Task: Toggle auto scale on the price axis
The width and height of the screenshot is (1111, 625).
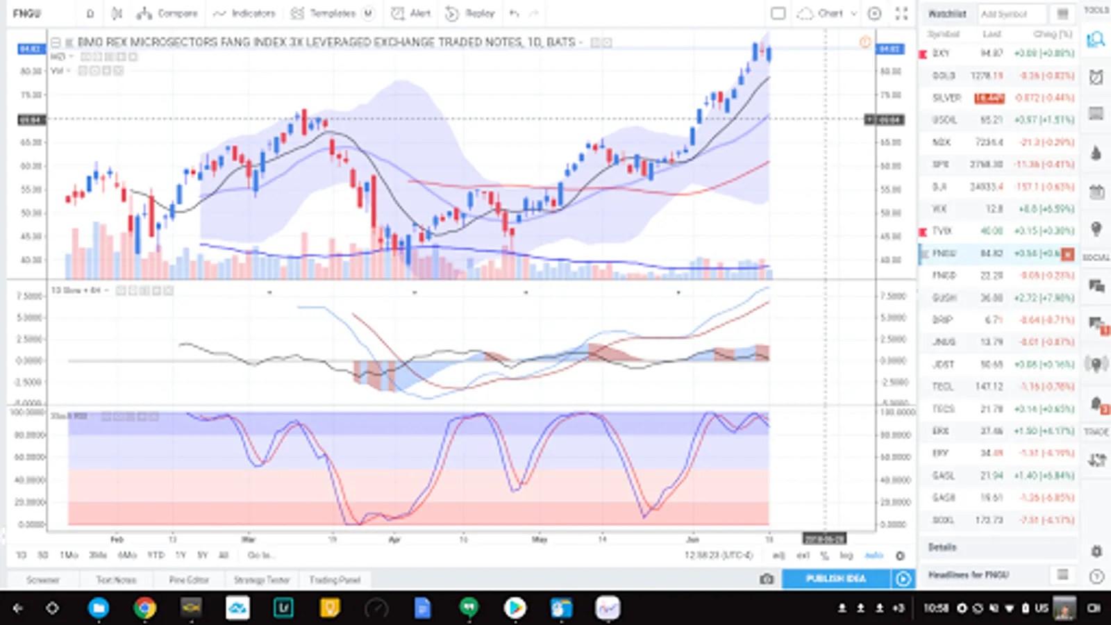Action: point(874,556)
